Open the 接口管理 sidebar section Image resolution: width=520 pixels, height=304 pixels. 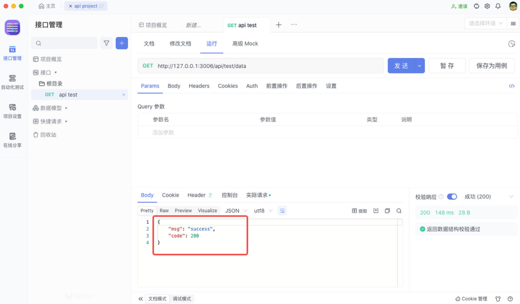(x=12, y=53)
